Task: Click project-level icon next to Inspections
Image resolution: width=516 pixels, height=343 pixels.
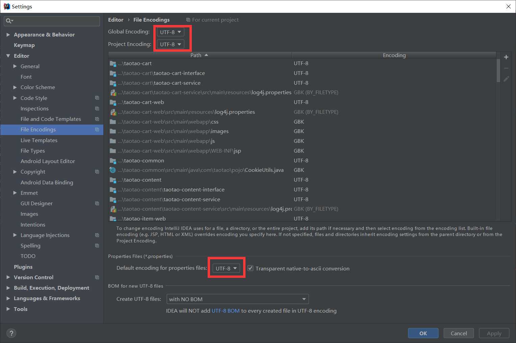Action: (x=97, y=108)
